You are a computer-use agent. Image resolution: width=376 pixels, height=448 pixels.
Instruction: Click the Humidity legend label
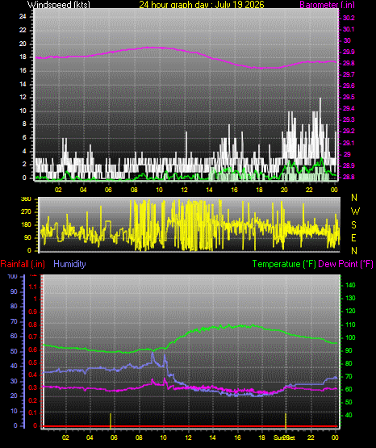click(x=69, y=264)
